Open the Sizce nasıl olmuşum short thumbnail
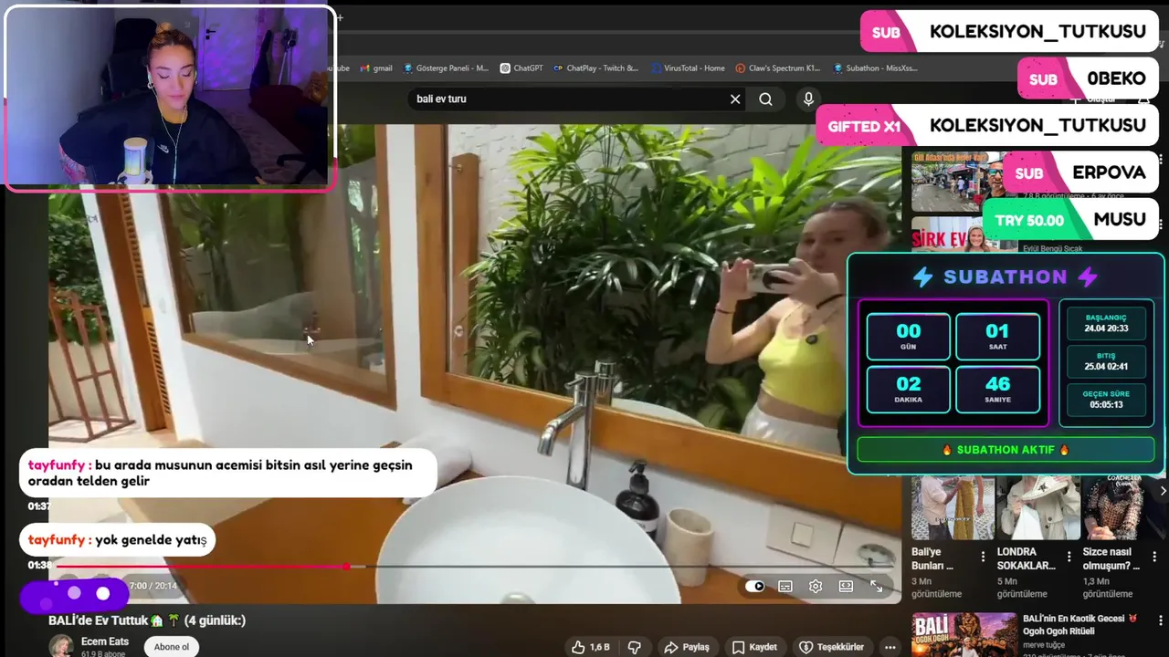1169x657 pixels. 1122,508
